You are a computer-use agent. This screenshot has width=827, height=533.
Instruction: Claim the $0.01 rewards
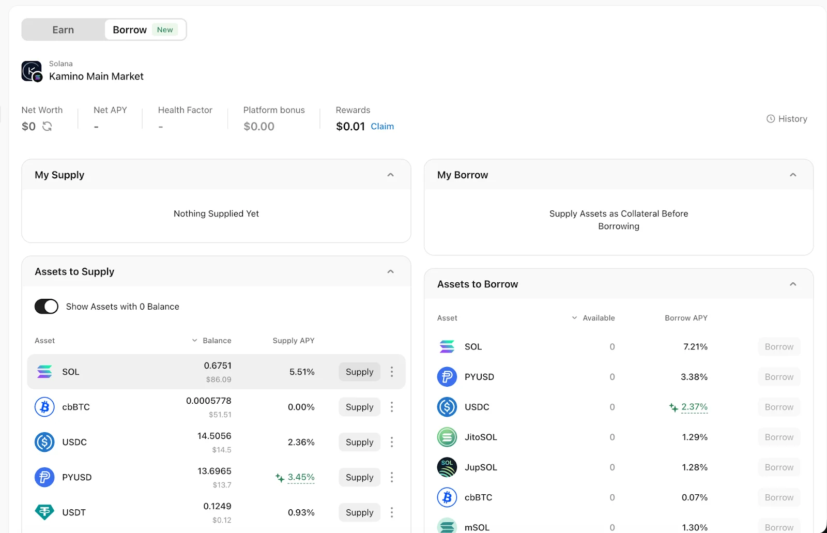[x=382, y=126]
